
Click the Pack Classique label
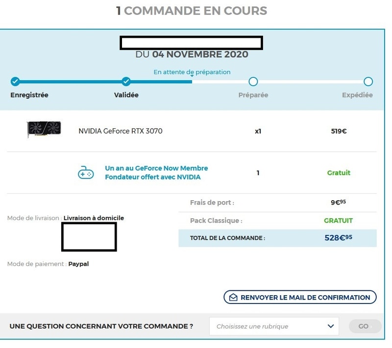(x=216, y=221)
